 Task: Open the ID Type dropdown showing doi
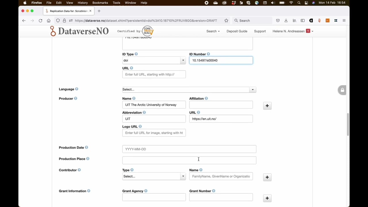154,60
